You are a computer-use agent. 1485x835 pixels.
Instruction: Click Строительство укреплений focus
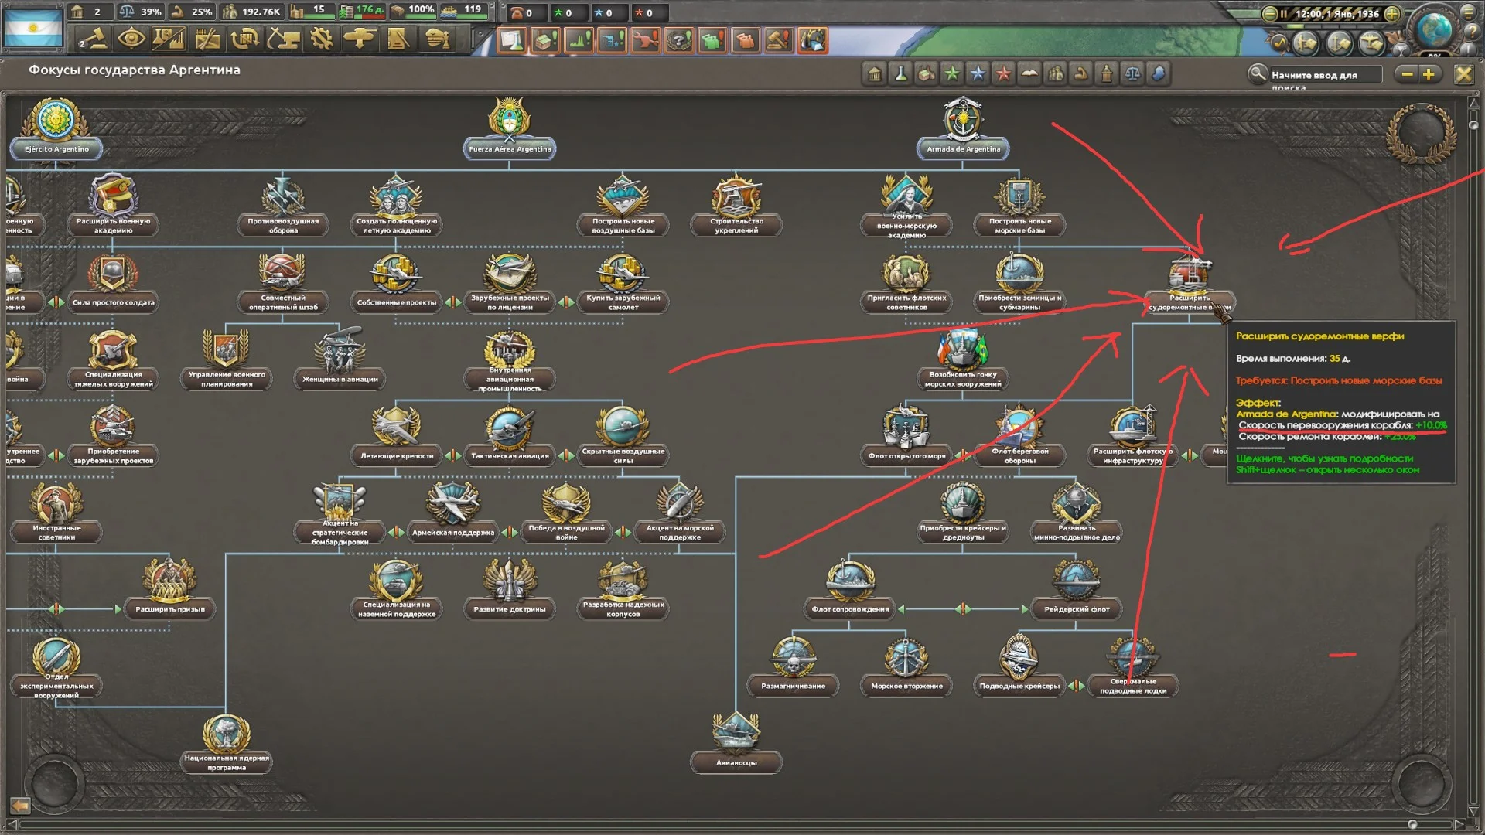pos(736,207)
